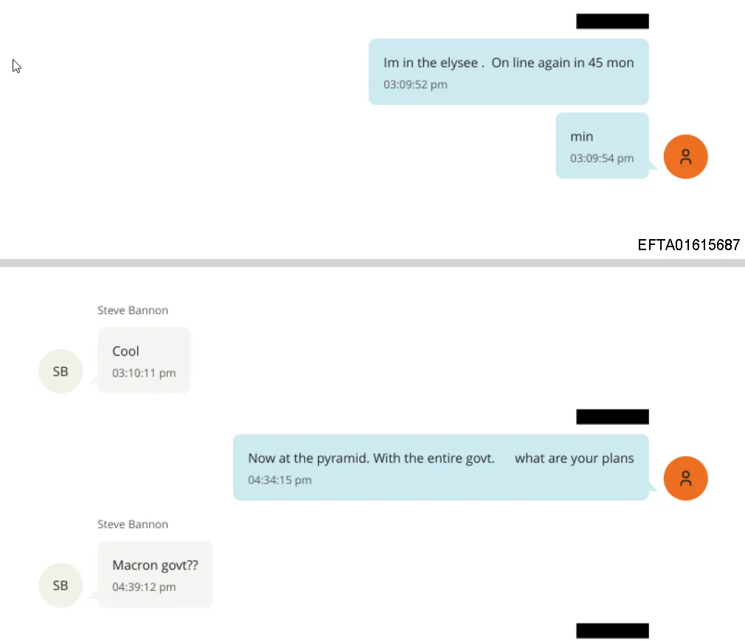Click the Steve Bannon name above 'Macron govt??'
Image resolution: width=745 pixels, height=642 pixels.
[x=133, y=524]
